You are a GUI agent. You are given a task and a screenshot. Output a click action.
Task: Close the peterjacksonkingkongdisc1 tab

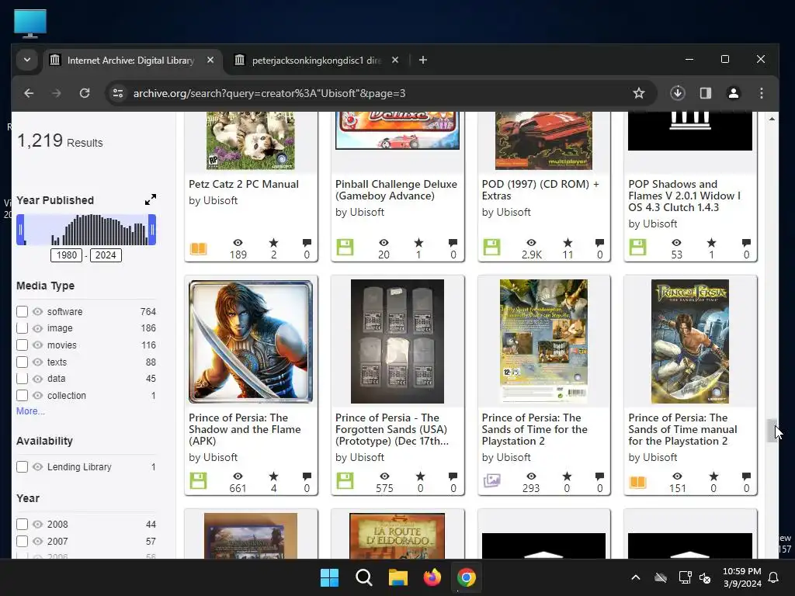click(x=395, y=61)
